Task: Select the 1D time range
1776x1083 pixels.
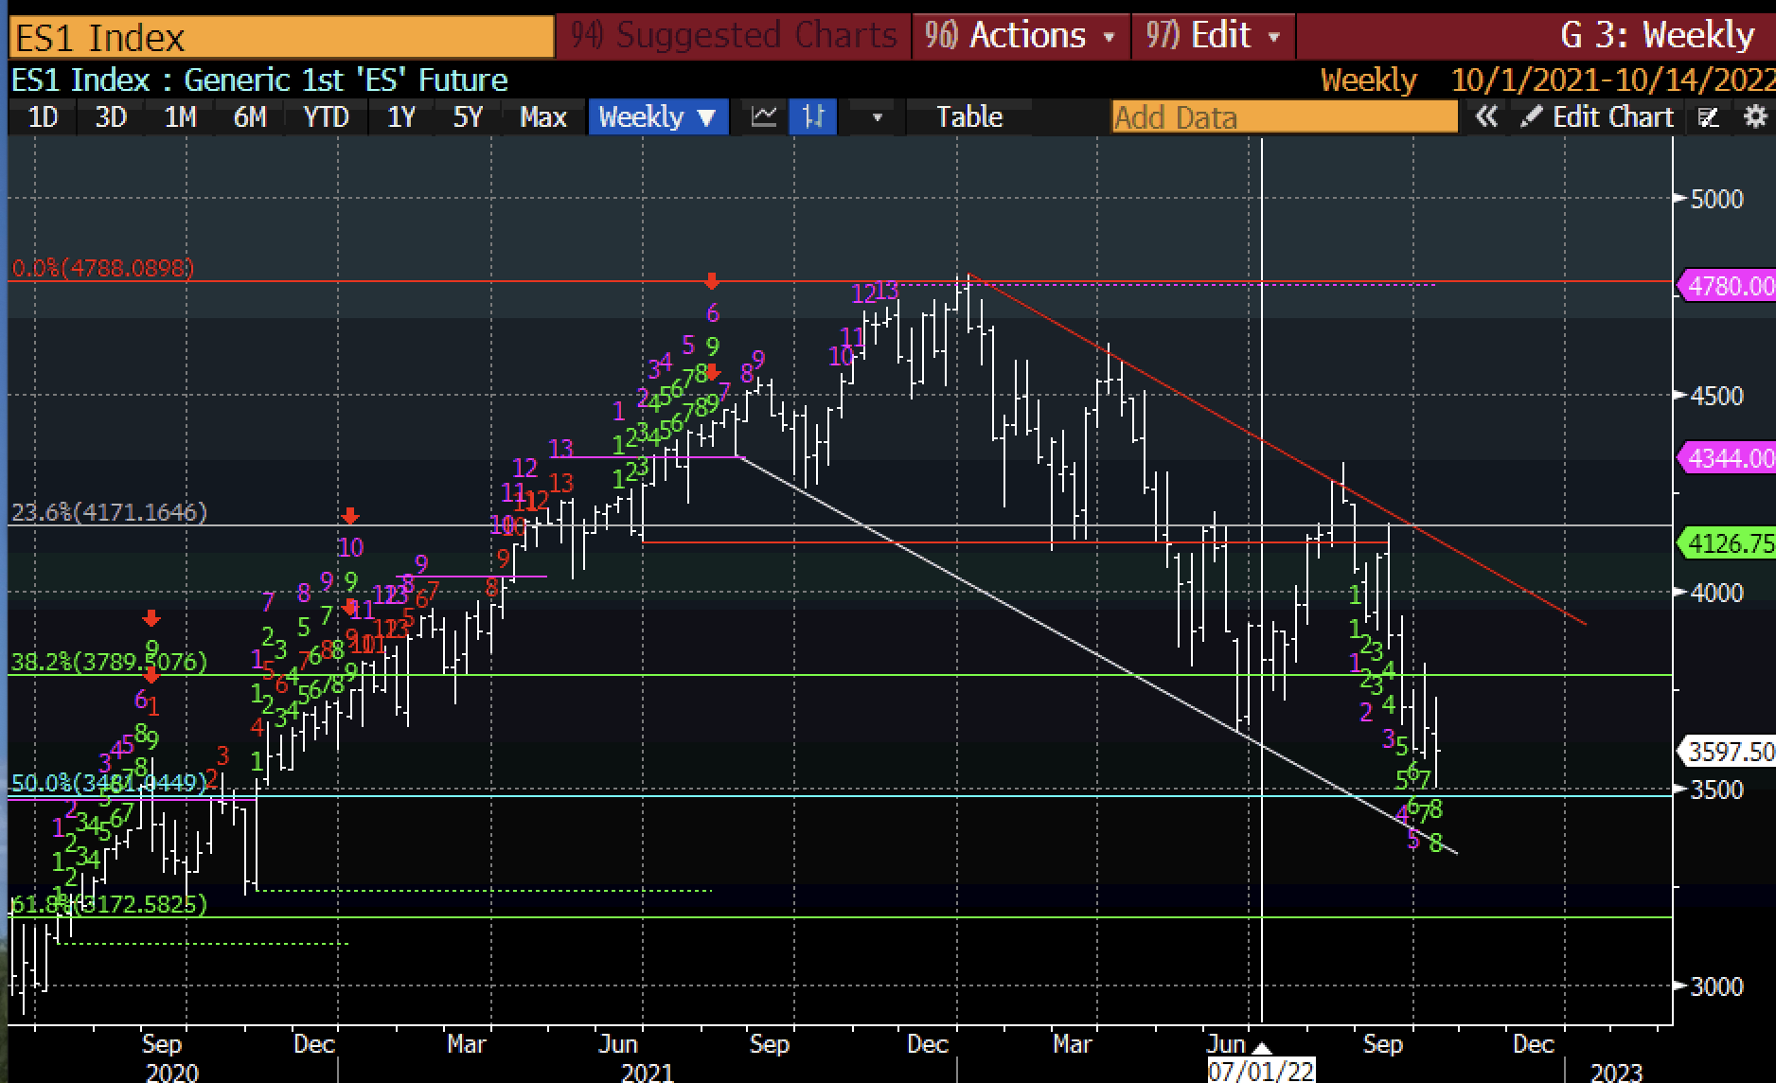Action: click(43, 117)
